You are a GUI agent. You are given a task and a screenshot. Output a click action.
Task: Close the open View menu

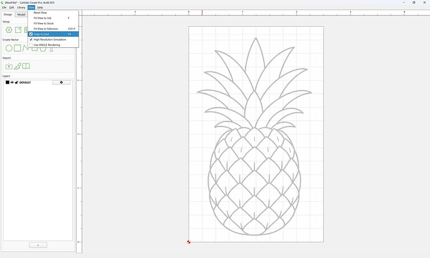point(31,7)
